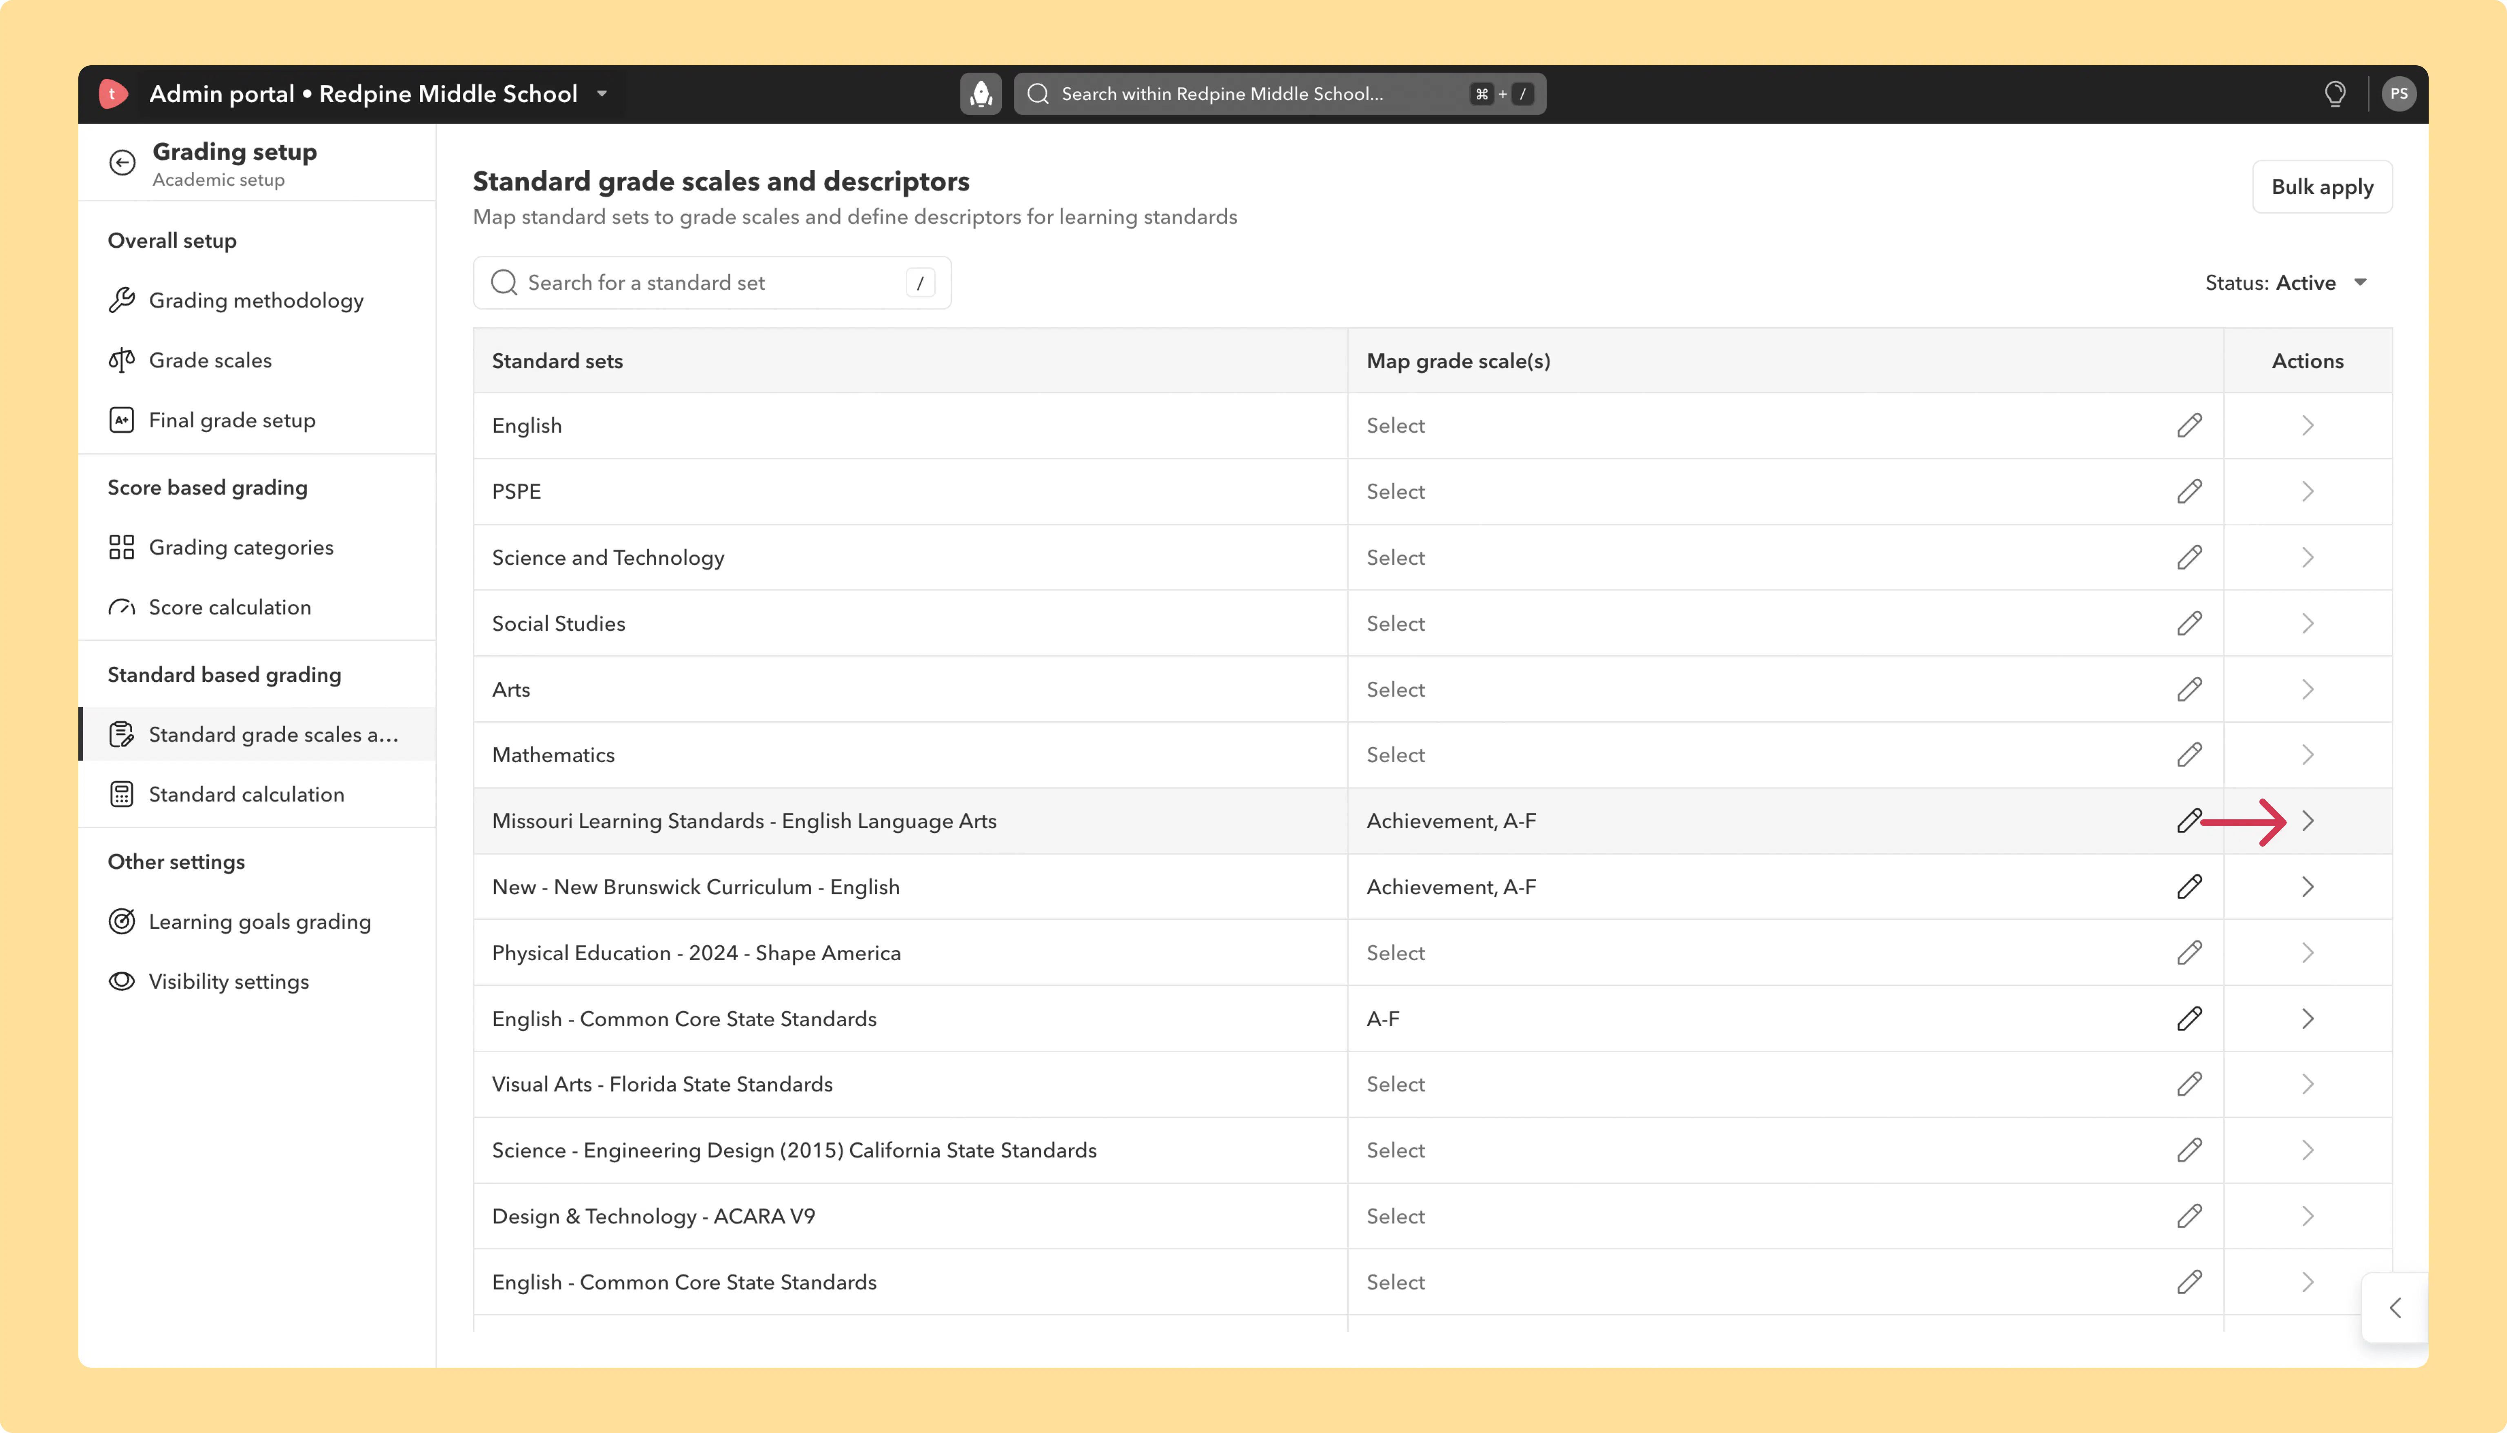2507x1433 pixels.
Task: Click the Physical Education - 2024 row name
Action: coord(696,953)
